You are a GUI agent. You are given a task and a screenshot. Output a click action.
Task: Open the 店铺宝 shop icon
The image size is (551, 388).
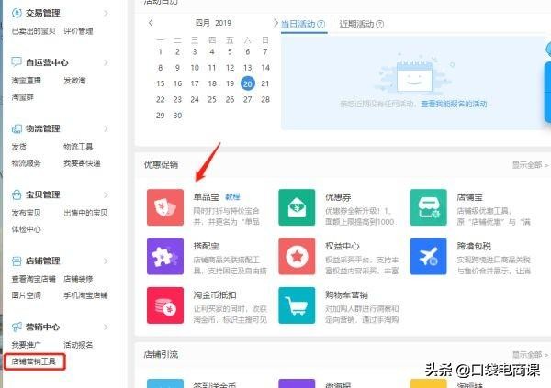[428, 207]
